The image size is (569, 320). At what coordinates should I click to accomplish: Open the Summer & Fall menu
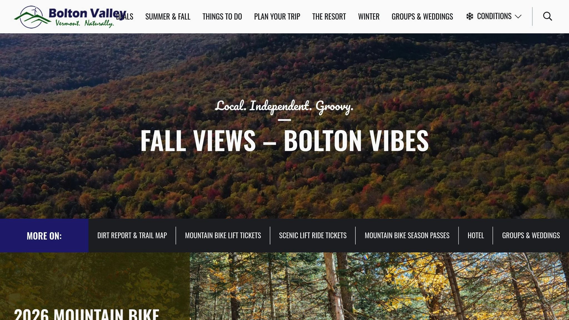168,17
